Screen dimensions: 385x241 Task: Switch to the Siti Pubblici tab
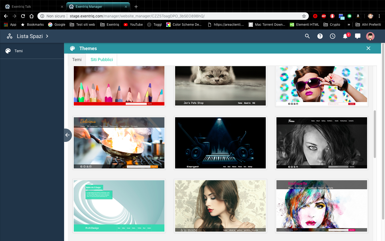(x=102, y=60)
